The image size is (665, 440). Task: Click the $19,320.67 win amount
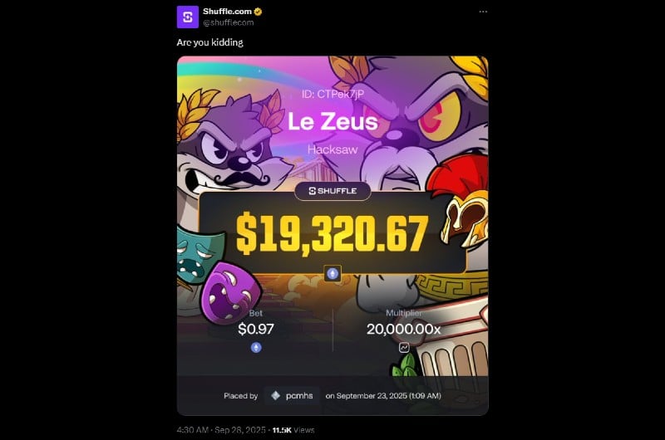pos(332,234)
